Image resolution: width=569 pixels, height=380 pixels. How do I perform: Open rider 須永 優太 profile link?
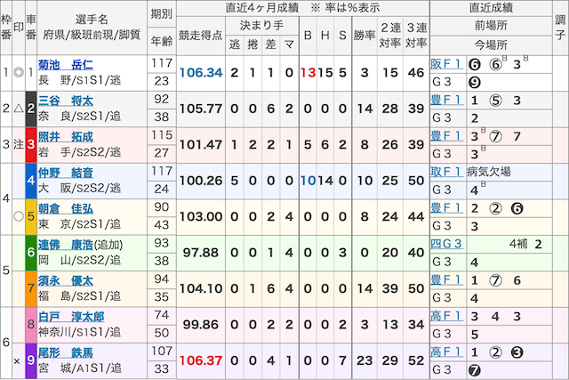[65, 280]
